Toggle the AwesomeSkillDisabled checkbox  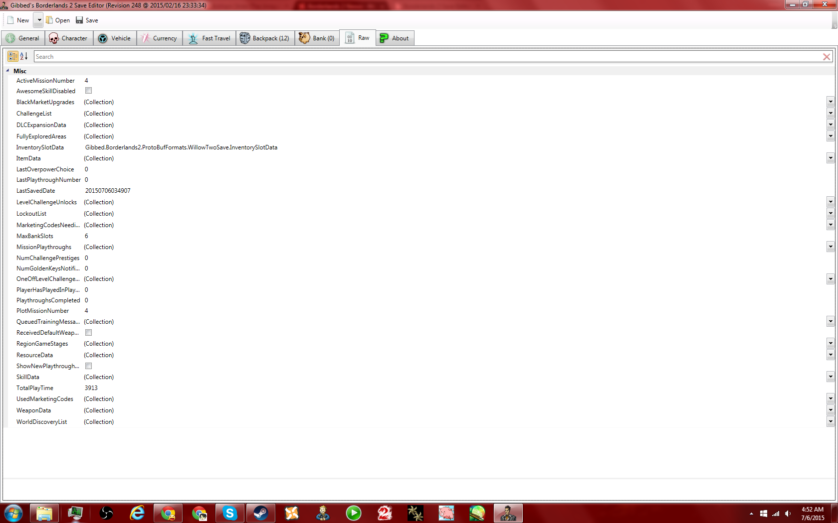(x=88, y=91)
